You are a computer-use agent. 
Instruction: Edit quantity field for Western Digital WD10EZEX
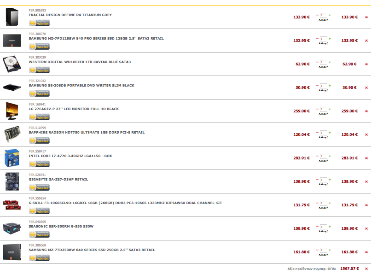click(x=324, y=62)
